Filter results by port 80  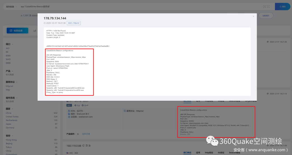tap(7, 52)
